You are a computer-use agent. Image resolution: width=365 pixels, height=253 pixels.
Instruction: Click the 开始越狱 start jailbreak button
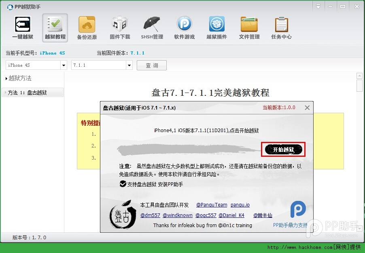(x=283, y=150)
